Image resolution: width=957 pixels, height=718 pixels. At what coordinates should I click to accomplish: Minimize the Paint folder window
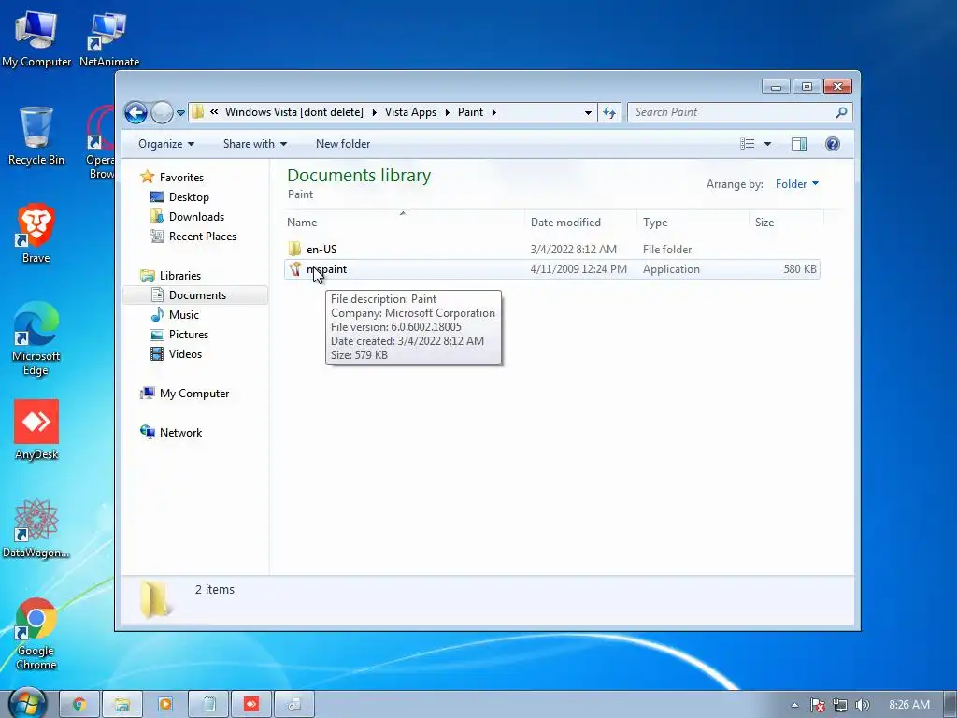pos(776,87)
